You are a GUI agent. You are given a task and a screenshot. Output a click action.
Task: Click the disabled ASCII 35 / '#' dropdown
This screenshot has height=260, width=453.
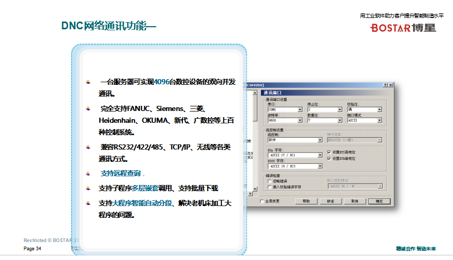click(x=355, y=187)
